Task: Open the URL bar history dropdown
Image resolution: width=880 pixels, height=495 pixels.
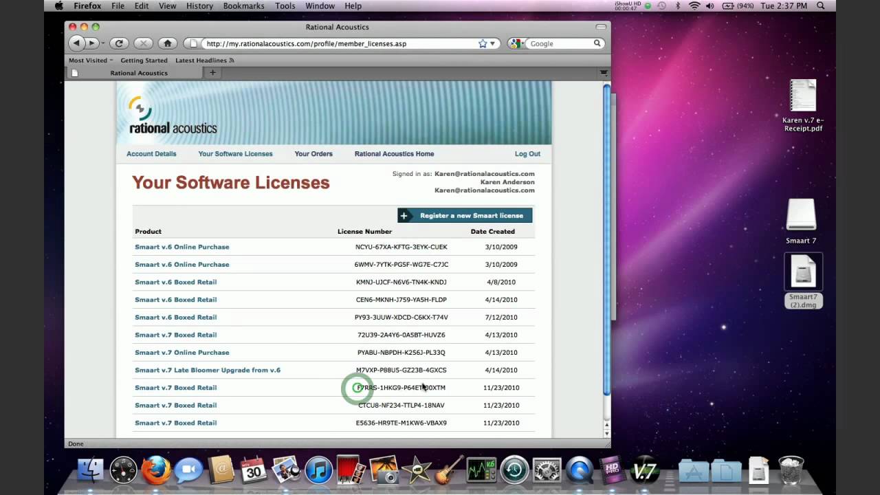Action: (x=492, y=43)
